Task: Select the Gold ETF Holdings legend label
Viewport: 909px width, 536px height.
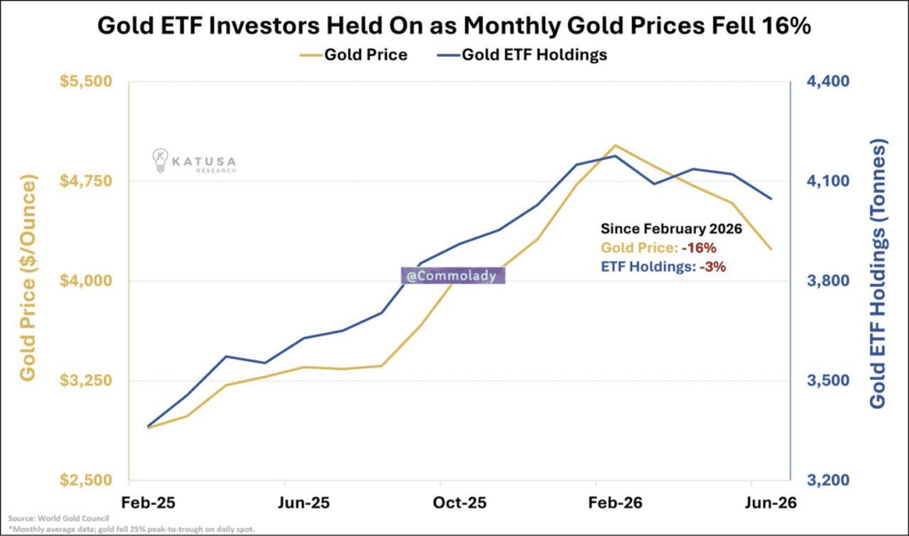Action: click(534, 54)
